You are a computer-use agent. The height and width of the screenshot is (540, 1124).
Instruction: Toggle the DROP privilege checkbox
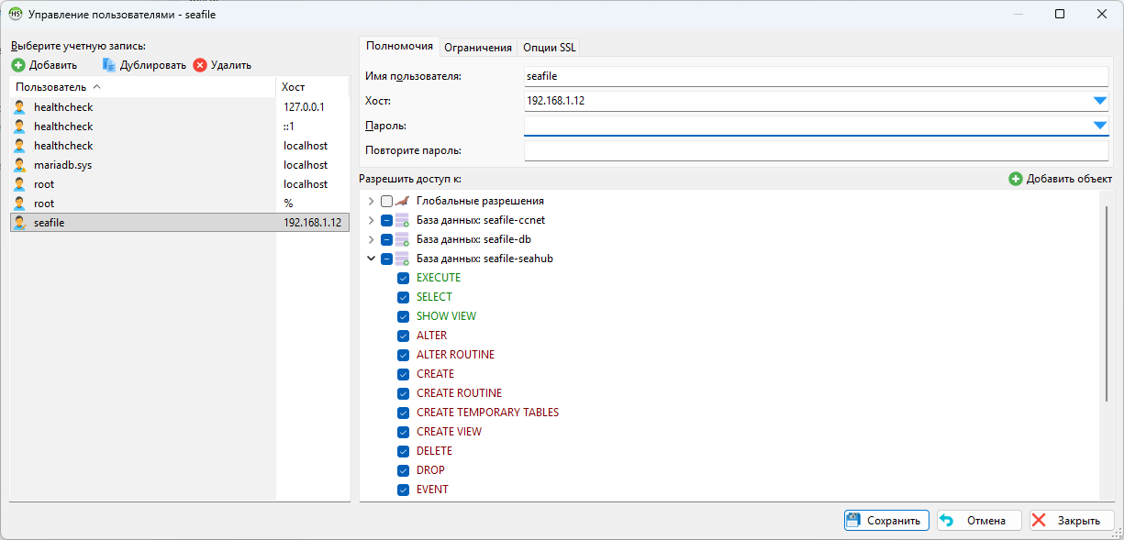point(403,470)
